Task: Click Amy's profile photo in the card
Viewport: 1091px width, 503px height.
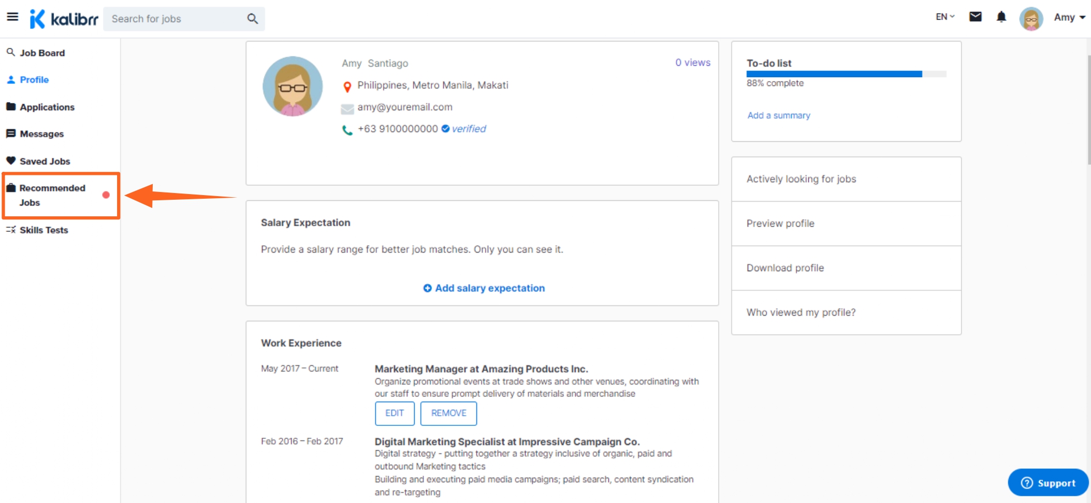Action: pyautogui.click(x=293, y=86)
